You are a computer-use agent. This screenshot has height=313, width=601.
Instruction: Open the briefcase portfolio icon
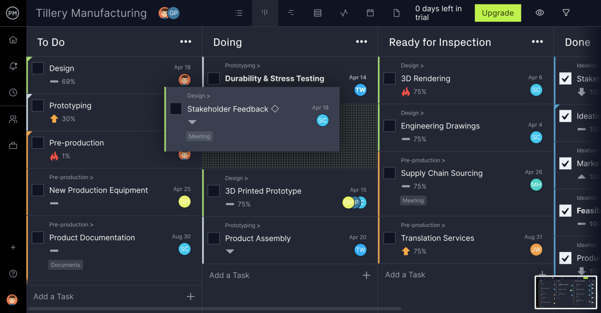point(13,146)
